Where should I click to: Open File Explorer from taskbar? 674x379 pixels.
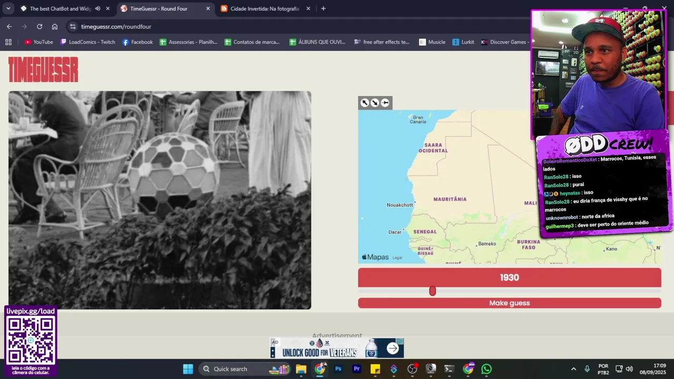pos(301,369)
